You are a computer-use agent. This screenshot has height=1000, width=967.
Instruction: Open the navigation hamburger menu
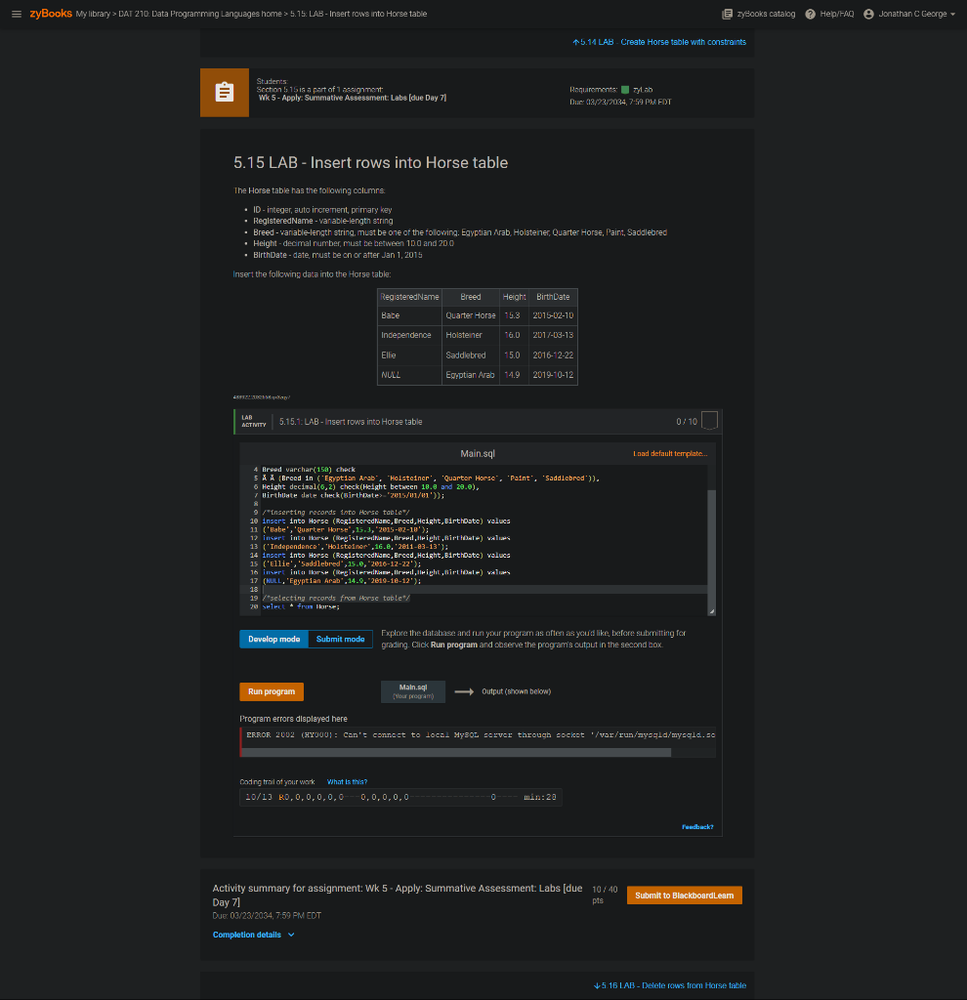15,13
